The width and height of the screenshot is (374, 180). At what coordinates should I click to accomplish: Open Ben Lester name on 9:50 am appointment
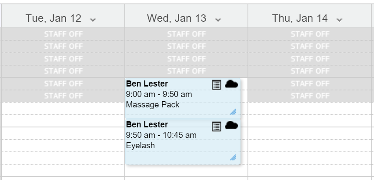point(147,124)
